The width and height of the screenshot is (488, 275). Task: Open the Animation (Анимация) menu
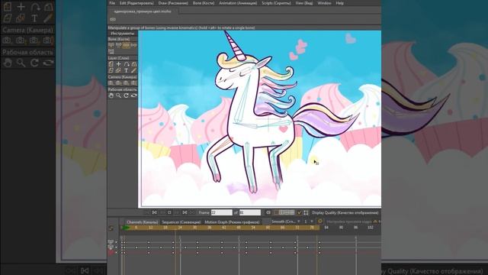[x=238, y=3]
